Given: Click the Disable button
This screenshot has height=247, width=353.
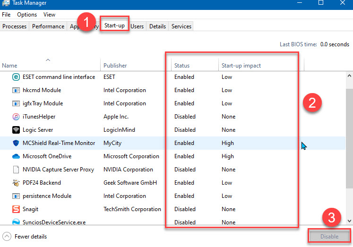Looking at the screenshot, I should tap(329, 237).
